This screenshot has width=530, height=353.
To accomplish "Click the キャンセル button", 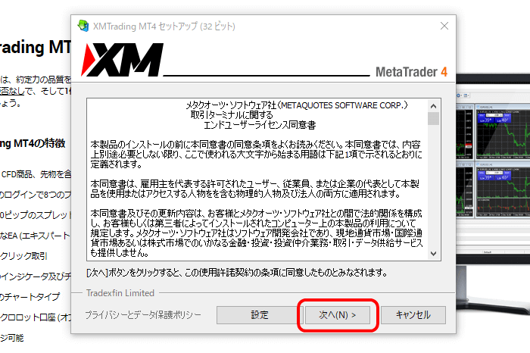I will tap(413, 315).
